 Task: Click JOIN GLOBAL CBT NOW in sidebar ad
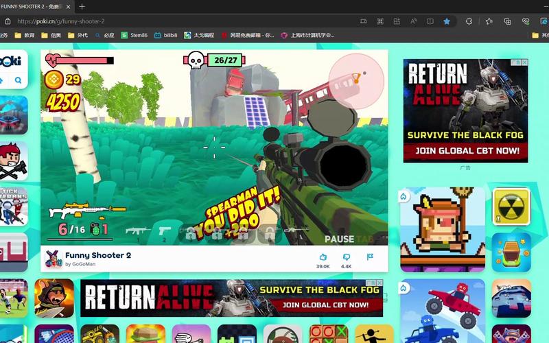click(467, 151)
